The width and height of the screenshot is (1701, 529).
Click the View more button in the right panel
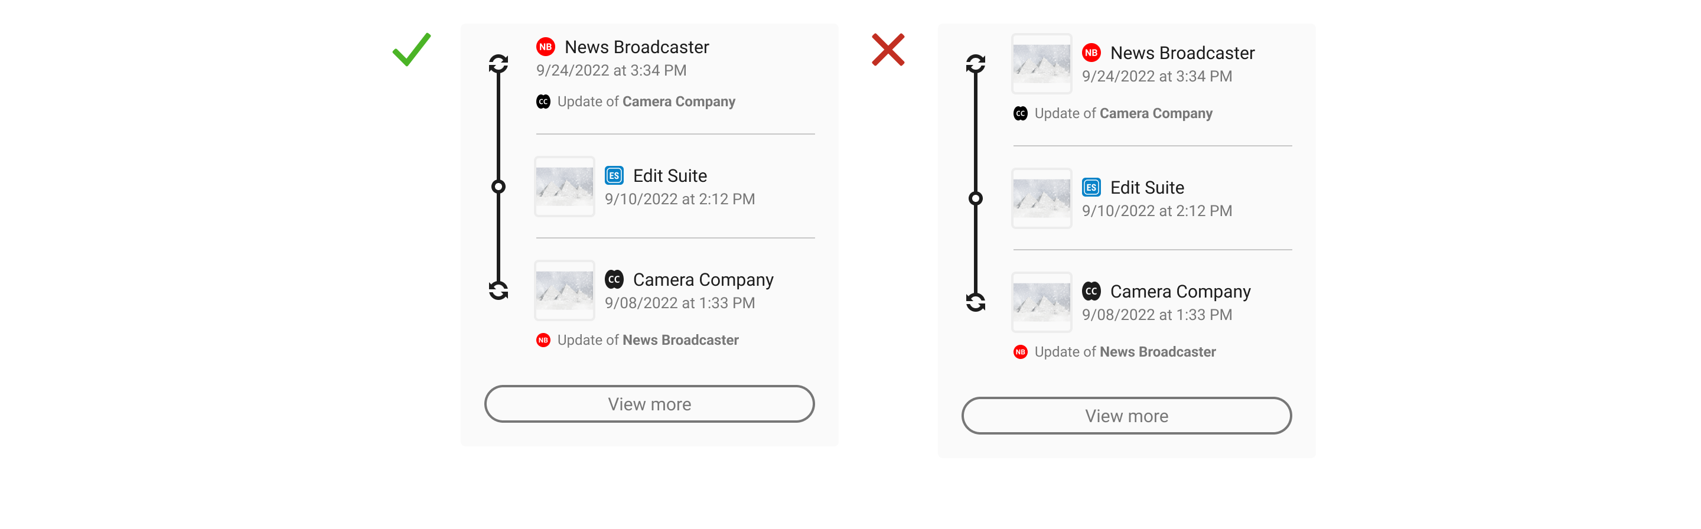coord(1127,416)
